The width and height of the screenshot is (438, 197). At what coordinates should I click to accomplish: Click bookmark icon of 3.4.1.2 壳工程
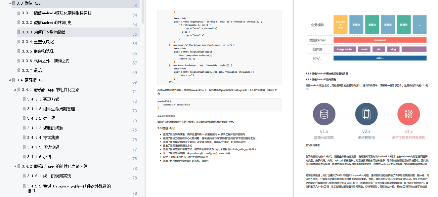click(24, 118)
